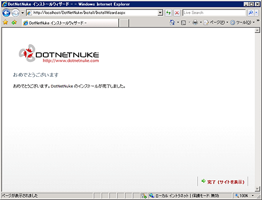Open the zoom level 100% dropdown

tap(253, 196)
